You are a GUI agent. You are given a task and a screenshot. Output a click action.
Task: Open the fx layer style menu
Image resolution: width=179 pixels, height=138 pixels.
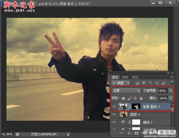[129, 133]
